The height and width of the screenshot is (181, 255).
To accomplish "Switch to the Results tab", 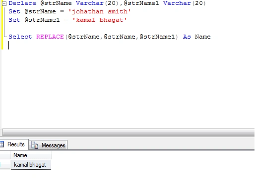I will [14, 144].
